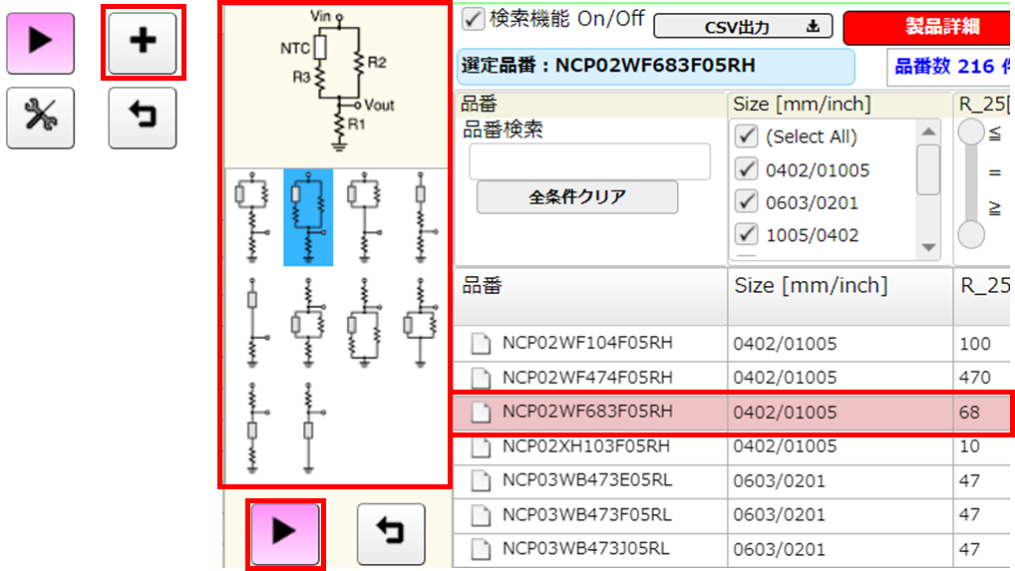The image size is (1015, 571).
Task: Click the 全条件クリア button
Action: pos(576,196)
